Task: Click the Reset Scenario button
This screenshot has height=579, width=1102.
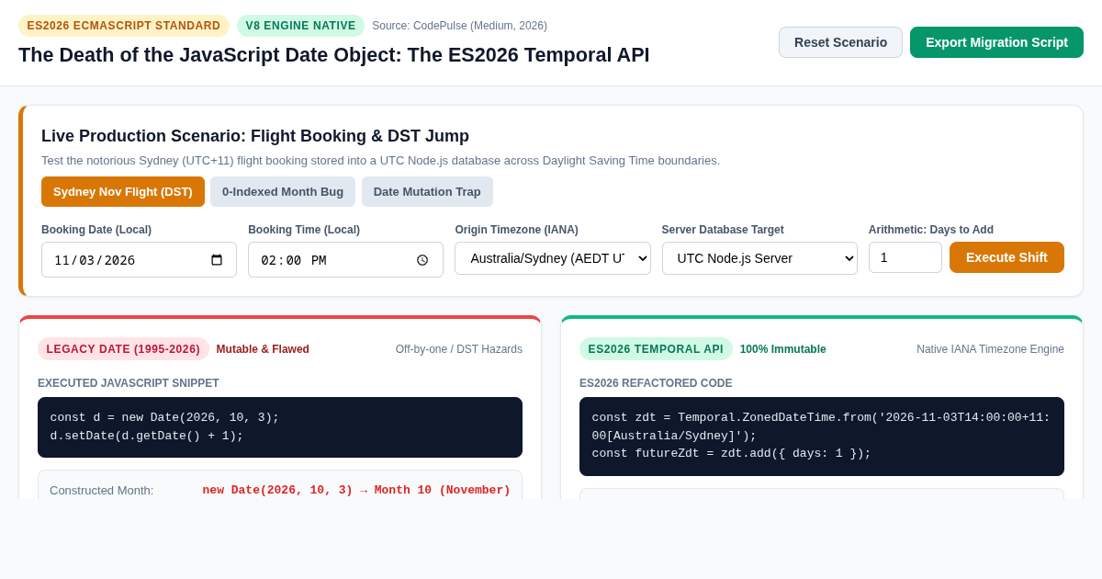Action: tap(840, 42)
